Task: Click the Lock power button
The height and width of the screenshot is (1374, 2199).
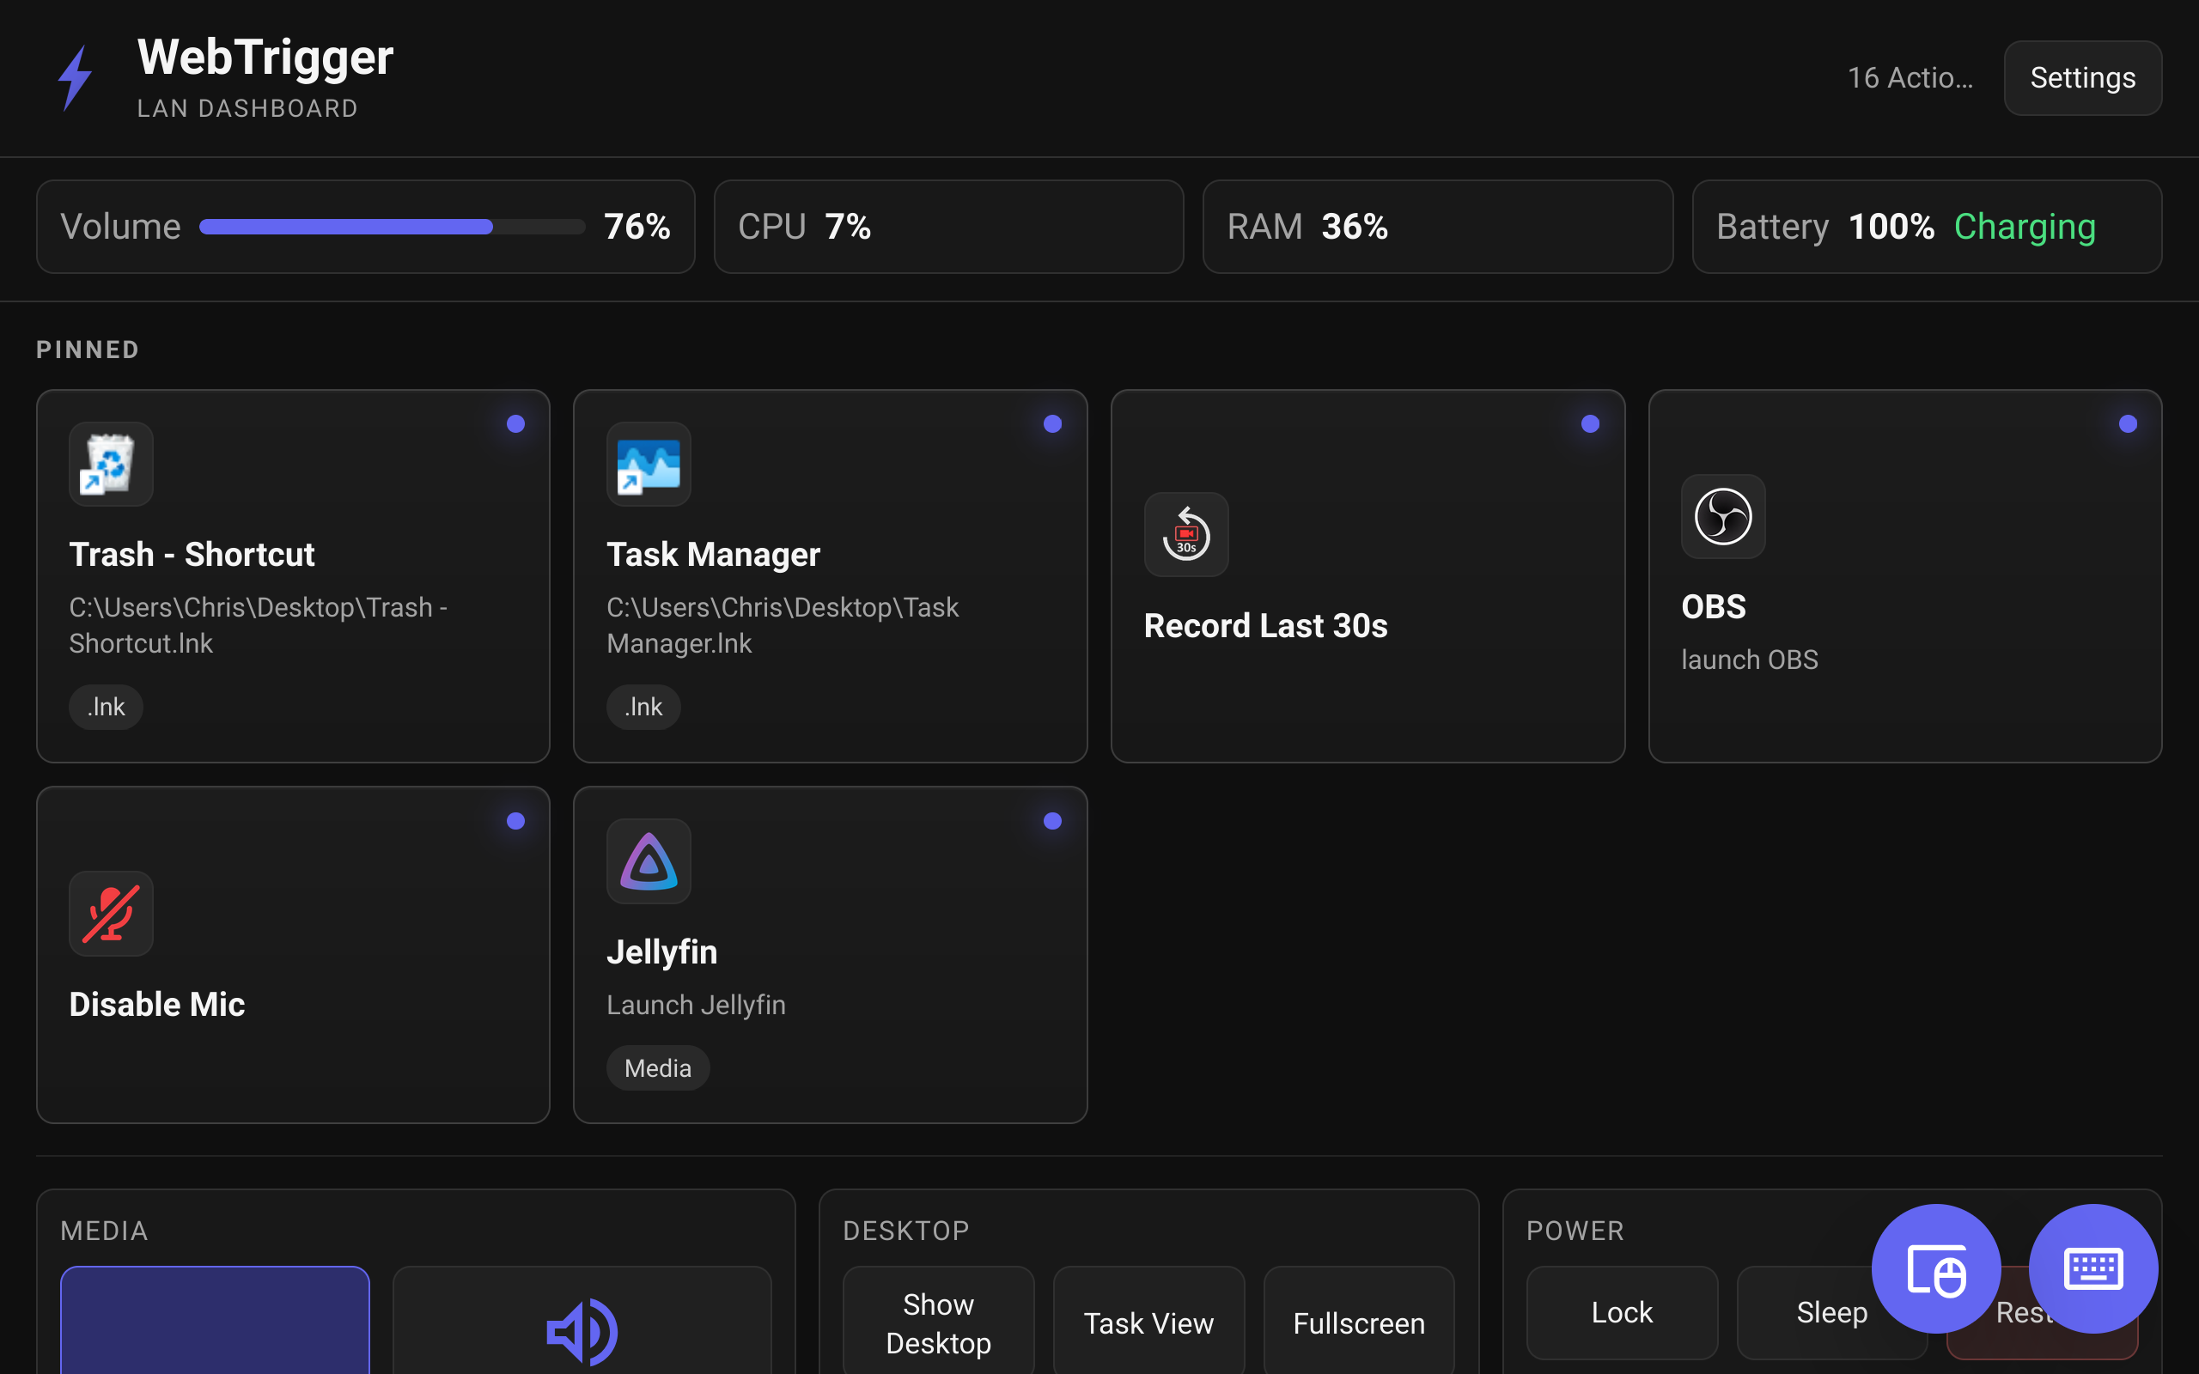Action: pyautogui.click(x=1622, y=1312)
